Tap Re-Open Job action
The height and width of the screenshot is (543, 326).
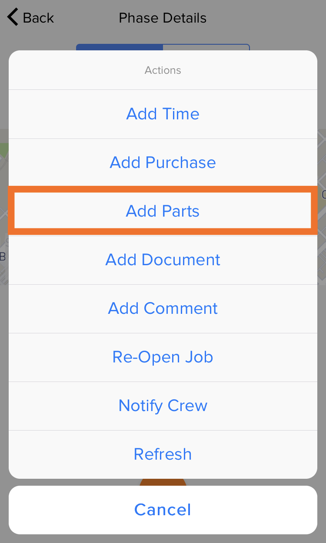pos(163,357)
